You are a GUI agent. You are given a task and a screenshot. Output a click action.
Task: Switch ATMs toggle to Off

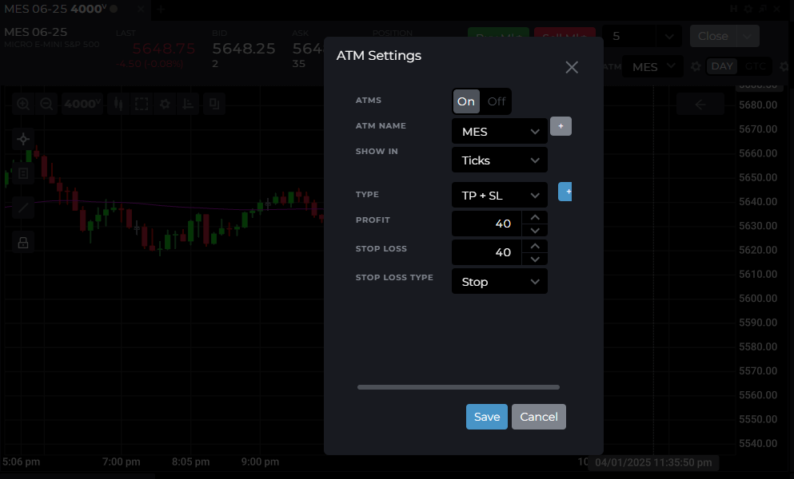497,101
